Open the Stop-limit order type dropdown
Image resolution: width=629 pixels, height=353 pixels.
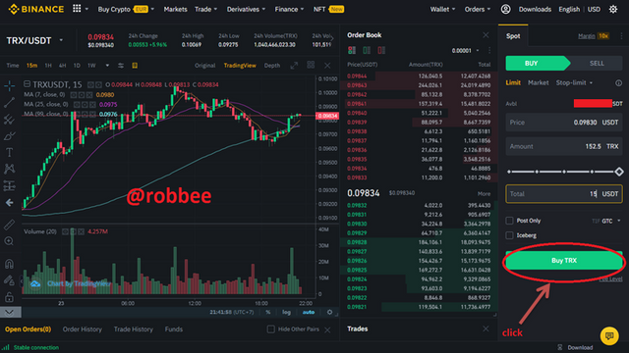point(574,82)
